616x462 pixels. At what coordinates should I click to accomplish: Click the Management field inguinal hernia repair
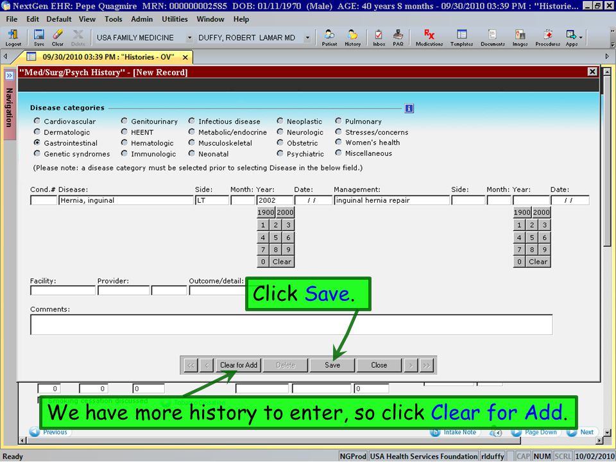click(391, 200)
